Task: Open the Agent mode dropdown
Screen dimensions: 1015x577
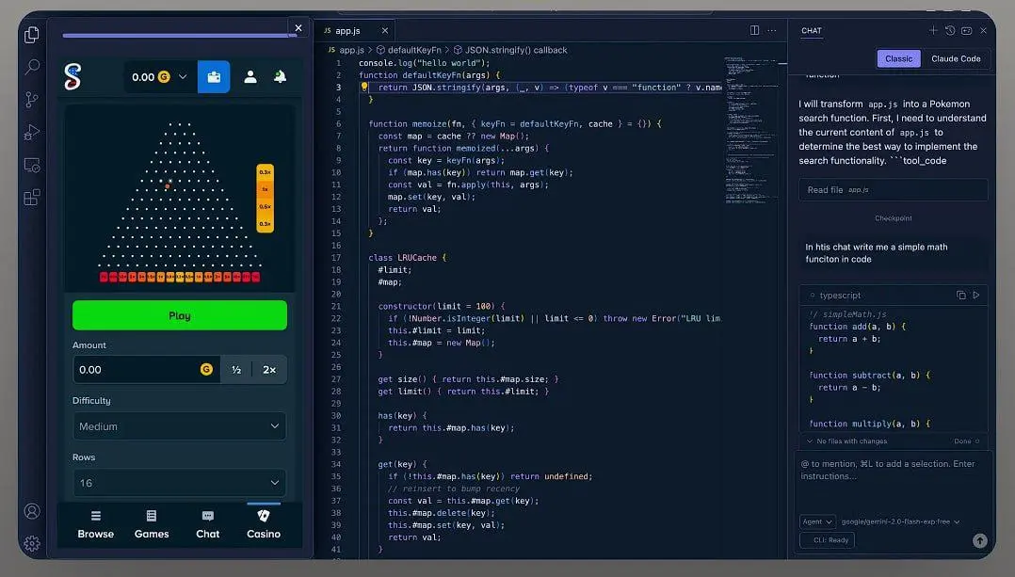Action: (817, 521)
